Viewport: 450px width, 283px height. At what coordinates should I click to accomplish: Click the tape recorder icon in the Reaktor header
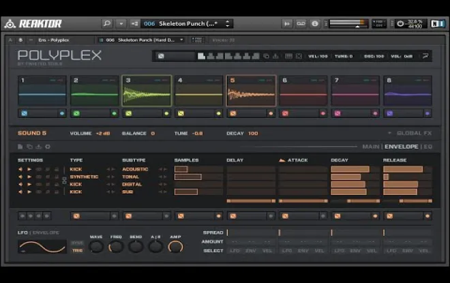point(301,24)
